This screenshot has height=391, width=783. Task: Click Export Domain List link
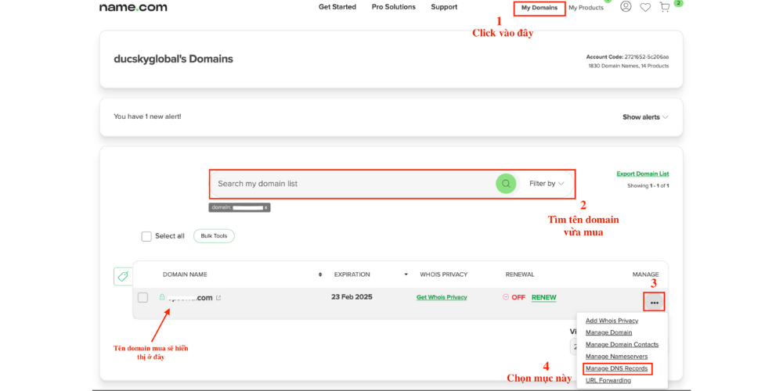tap(642, 174)
